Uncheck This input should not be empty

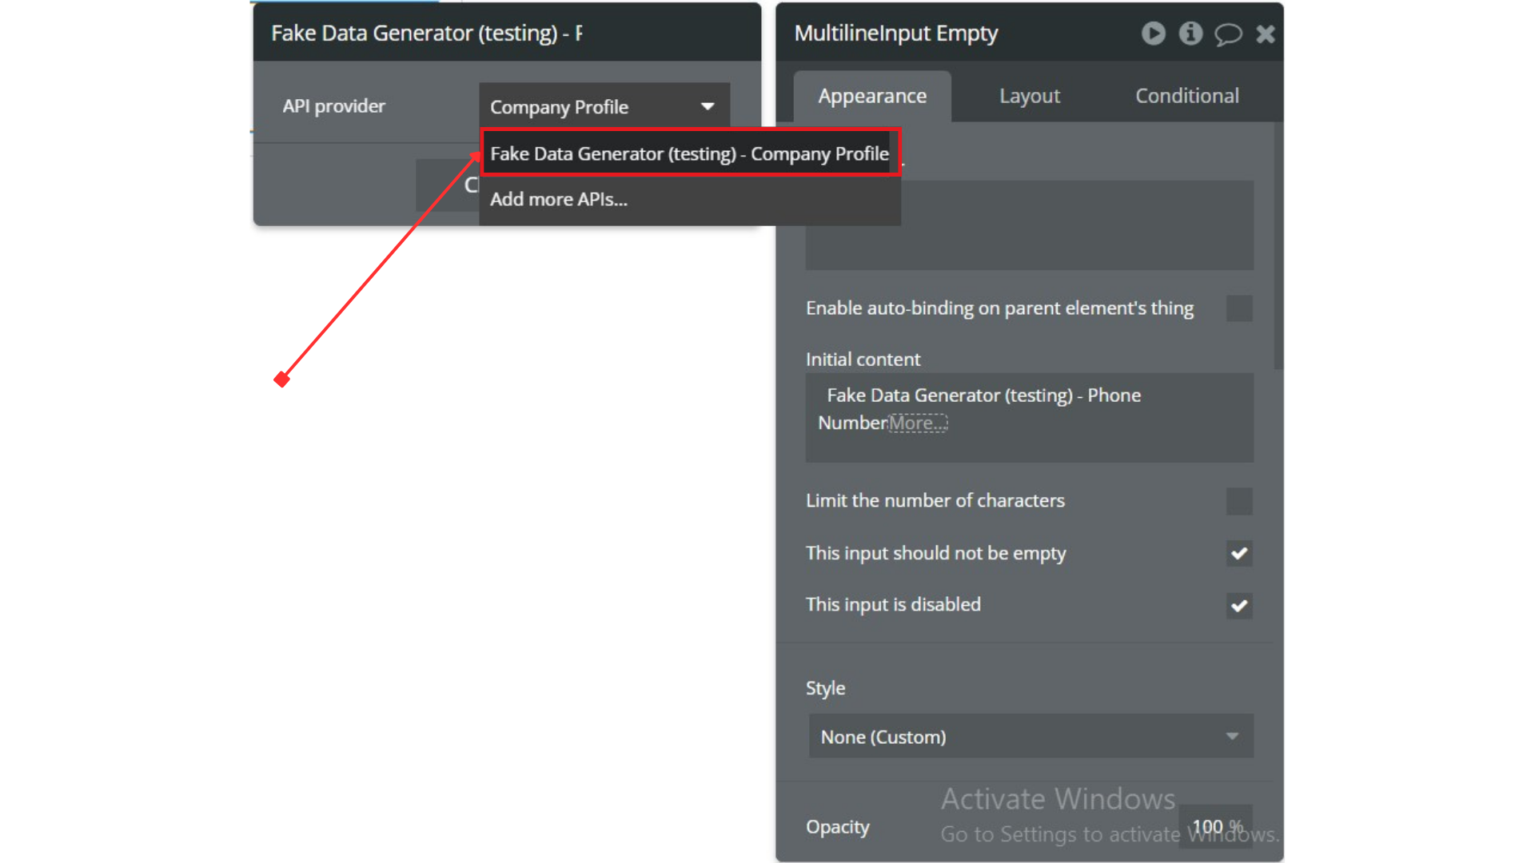pyautogui.click(x=1239, y=554)
